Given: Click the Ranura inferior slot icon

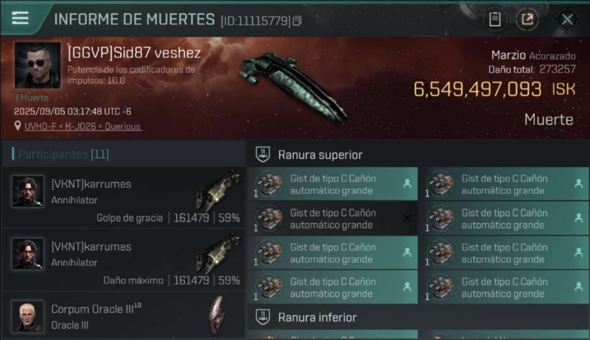Looking at the screenshot, I should 263,317.
